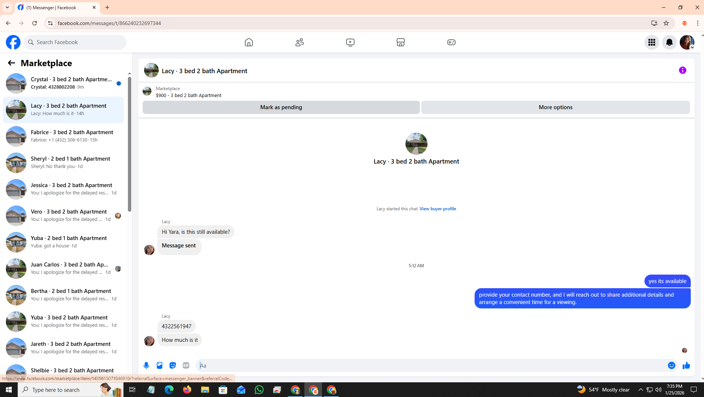Open Shelbie's 3 bed 2 bath conversation
Screen dimensions: 704x397
pyautogui.click(x=63, y=371)
